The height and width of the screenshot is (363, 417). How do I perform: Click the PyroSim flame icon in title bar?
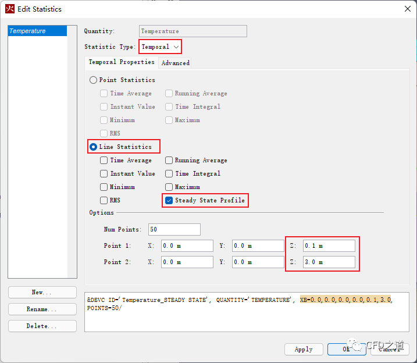pos(10,9)
